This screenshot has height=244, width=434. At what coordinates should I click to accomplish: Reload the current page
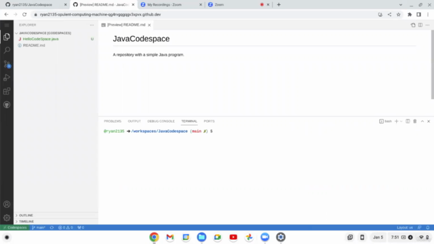24,14
